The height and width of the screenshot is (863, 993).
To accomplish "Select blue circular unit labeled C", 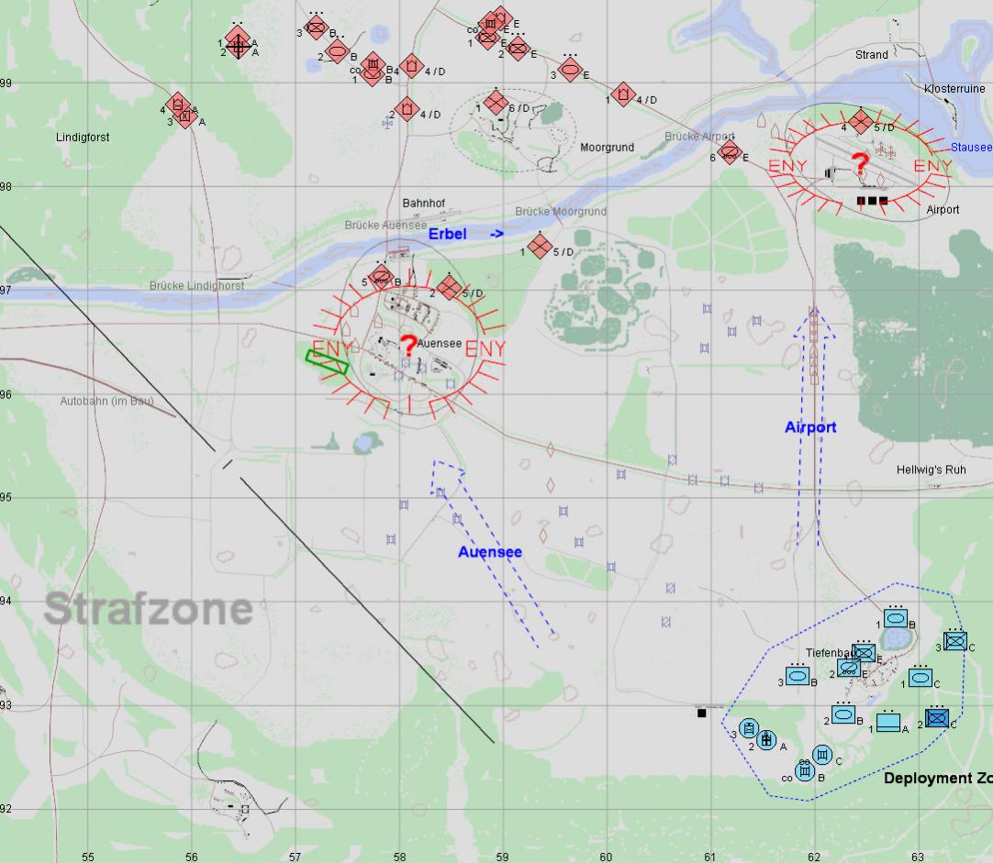I will [x=822, y=755].
